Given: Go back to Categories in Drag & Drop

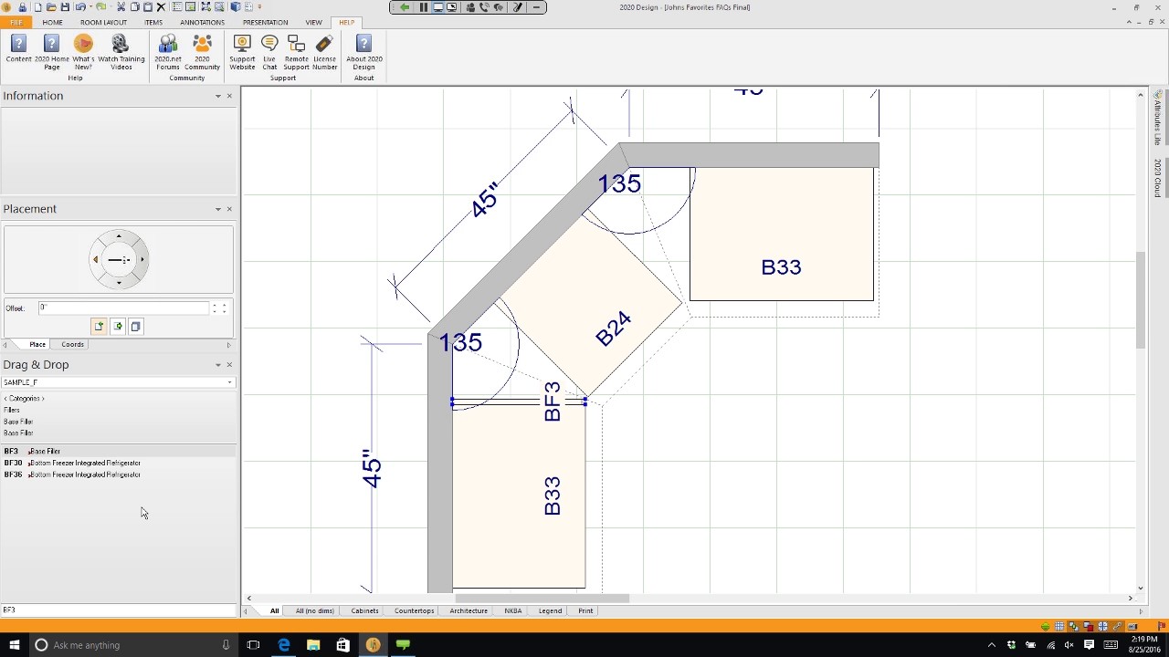Looking at the screenshot, I should 24,399.
